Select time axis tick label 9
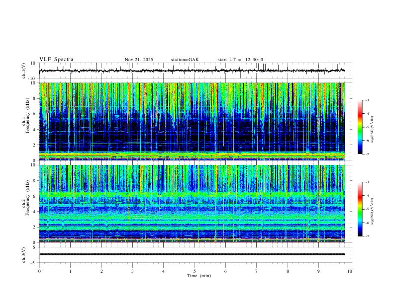 (x=318, y=271)
